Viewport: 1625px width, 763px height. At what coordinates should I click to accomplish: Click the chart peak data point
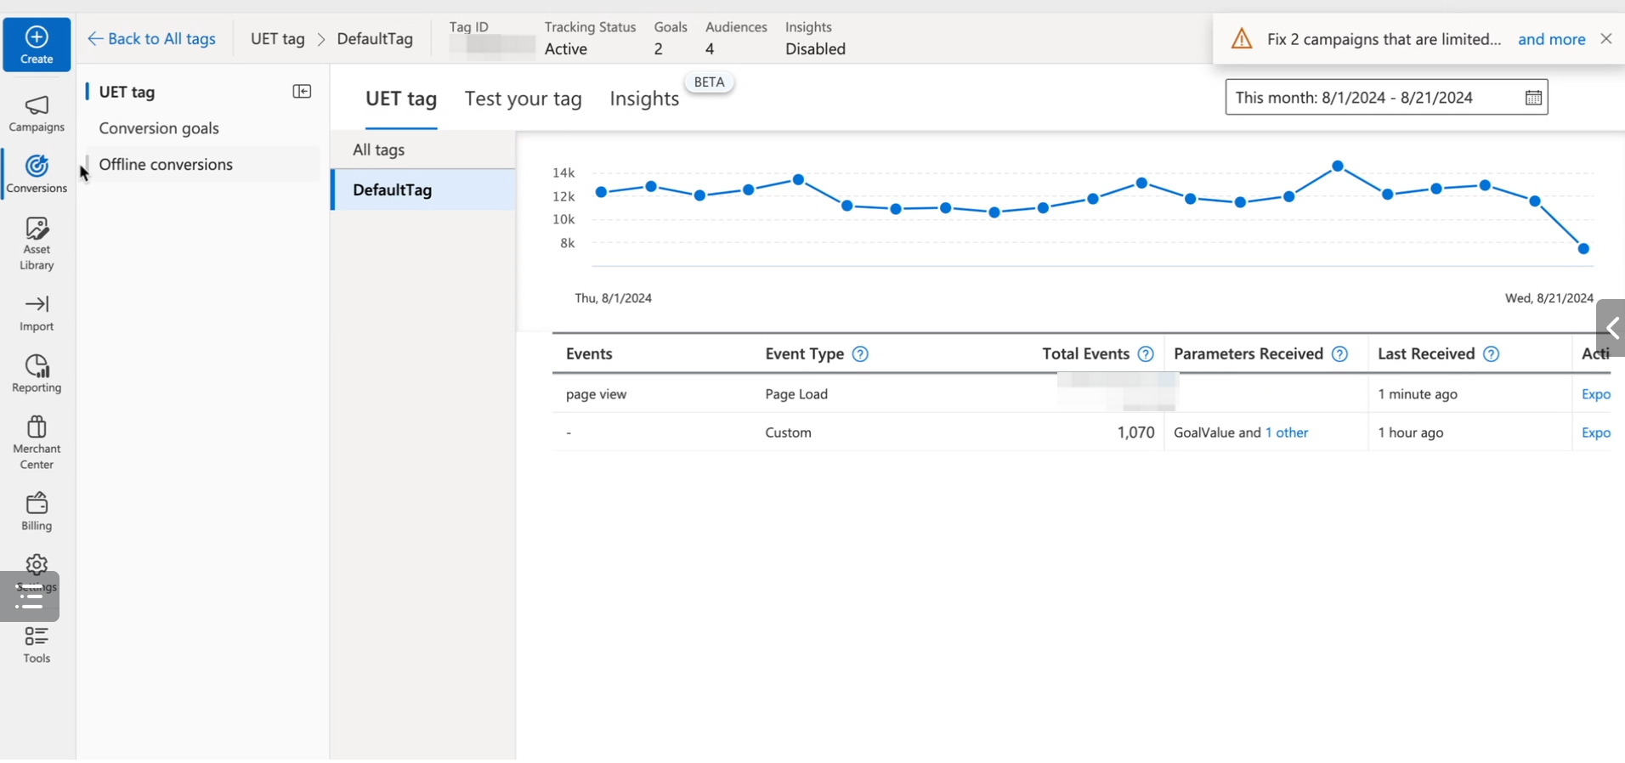(1338, 166)
